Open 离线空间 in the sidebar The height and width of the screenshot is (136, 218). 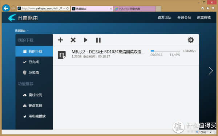click(34, 95)
